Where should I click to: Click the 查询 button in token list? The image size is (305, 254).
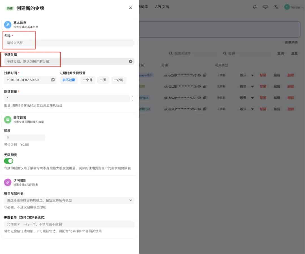280,53
